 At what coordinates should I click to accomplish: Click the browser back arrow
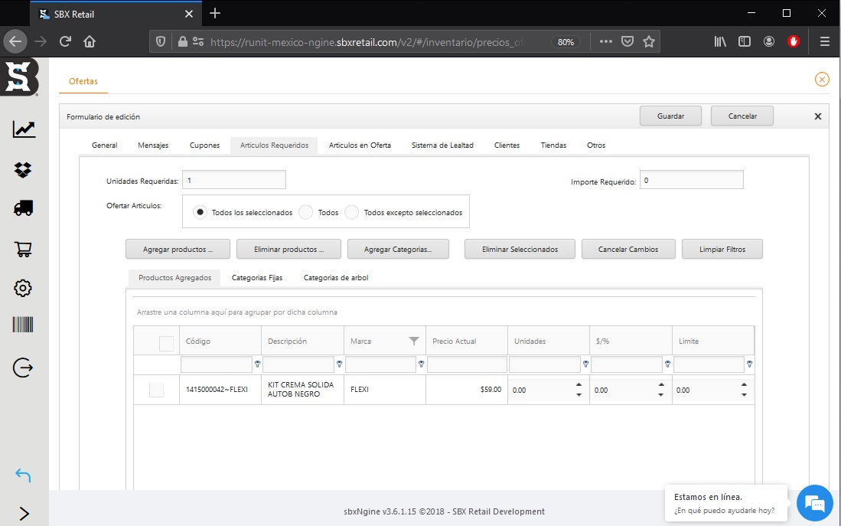[x=15, y=41]
